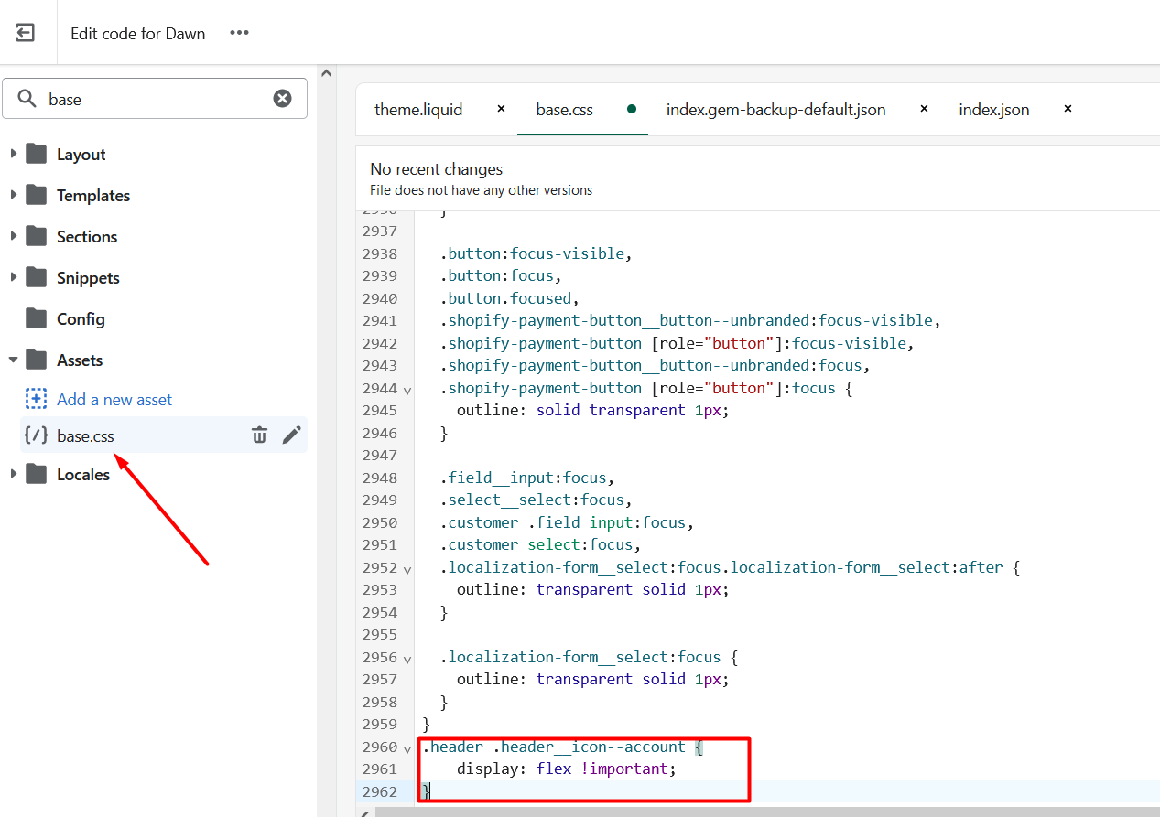Select the Locales folder label
Screen dimensions: 1160x817
83,475
